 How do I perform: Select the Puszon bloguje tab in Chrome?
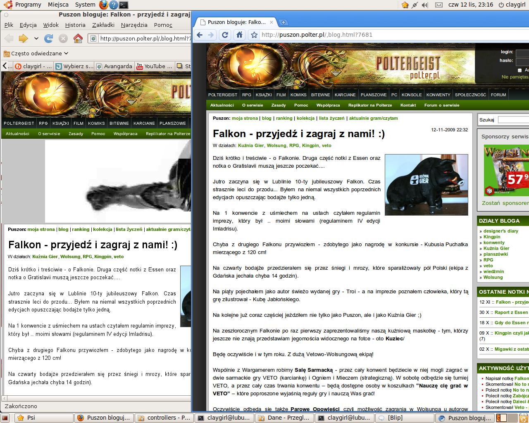point(236,22)
